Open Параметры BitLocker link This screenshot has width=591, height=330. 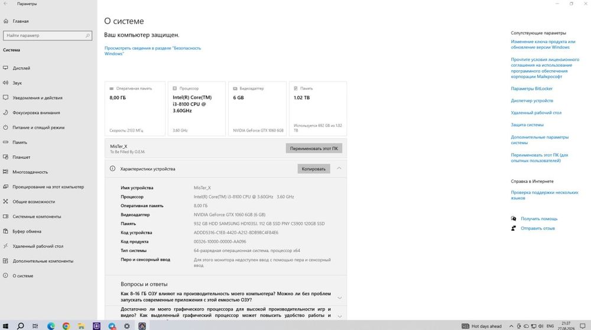pyautogui.click(x=531, y=89)
